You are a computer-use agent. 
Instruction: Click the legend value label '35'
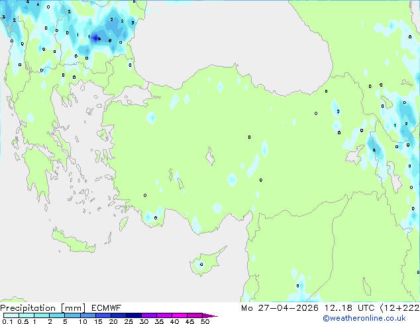point(159,321)
